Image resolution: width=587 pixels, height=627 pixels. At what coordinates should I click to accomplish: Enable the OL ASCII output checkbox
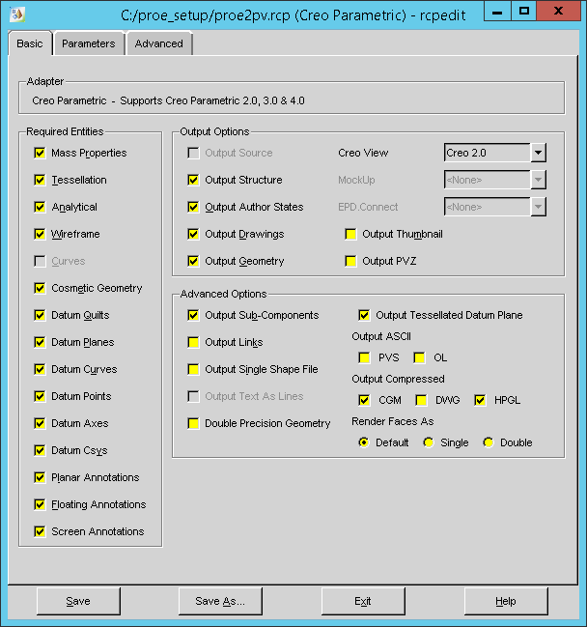click(419, 357)
